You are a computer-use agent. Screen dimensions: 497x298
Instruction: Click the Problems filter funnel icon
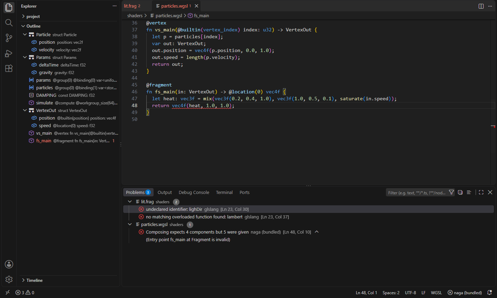[451, 192]
